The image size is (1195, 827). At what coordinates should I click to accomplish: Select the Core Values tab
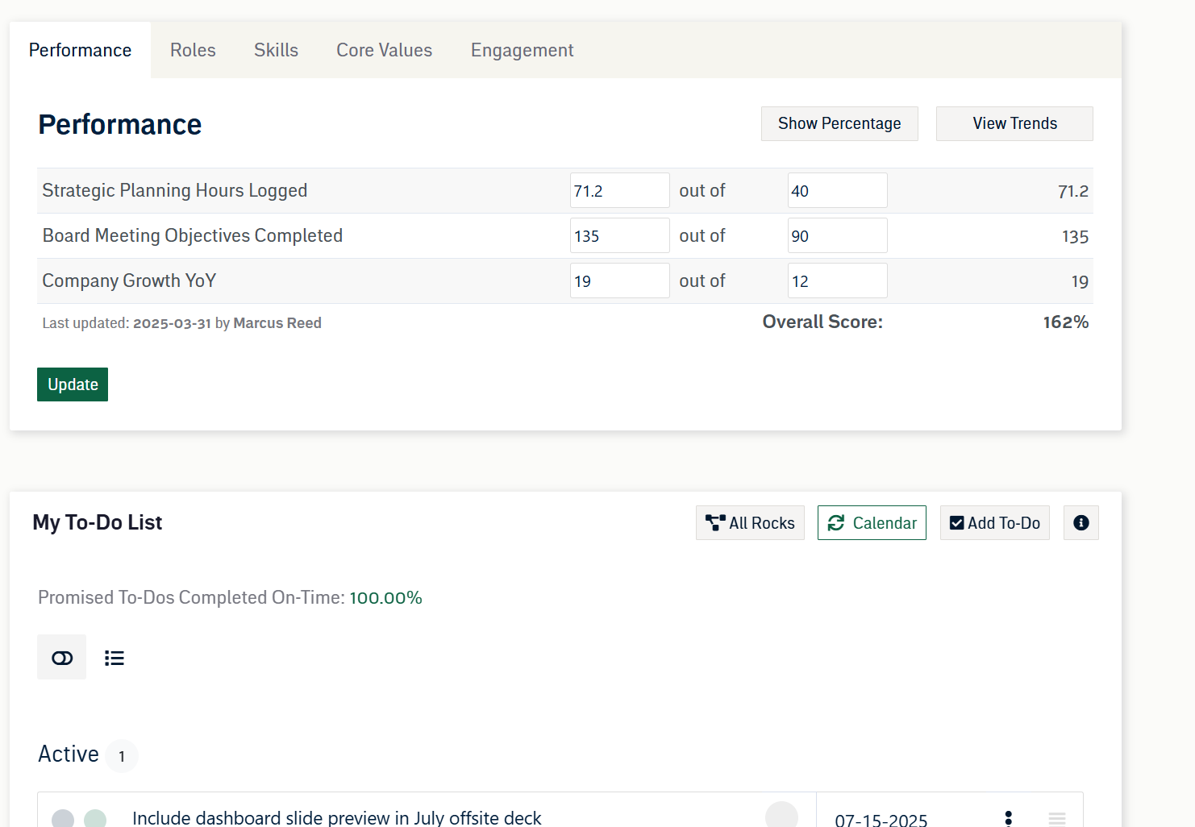(385, 50)
